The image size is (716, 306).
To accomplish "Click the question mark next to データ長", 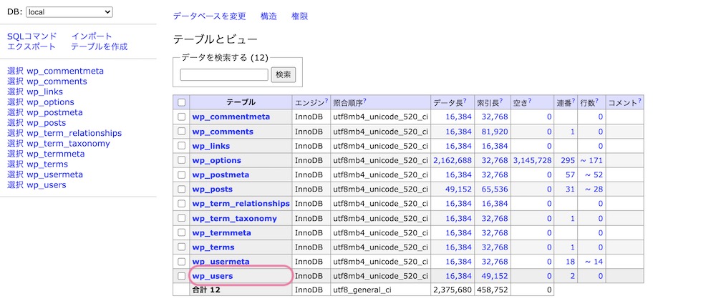I will coord(465,100).
